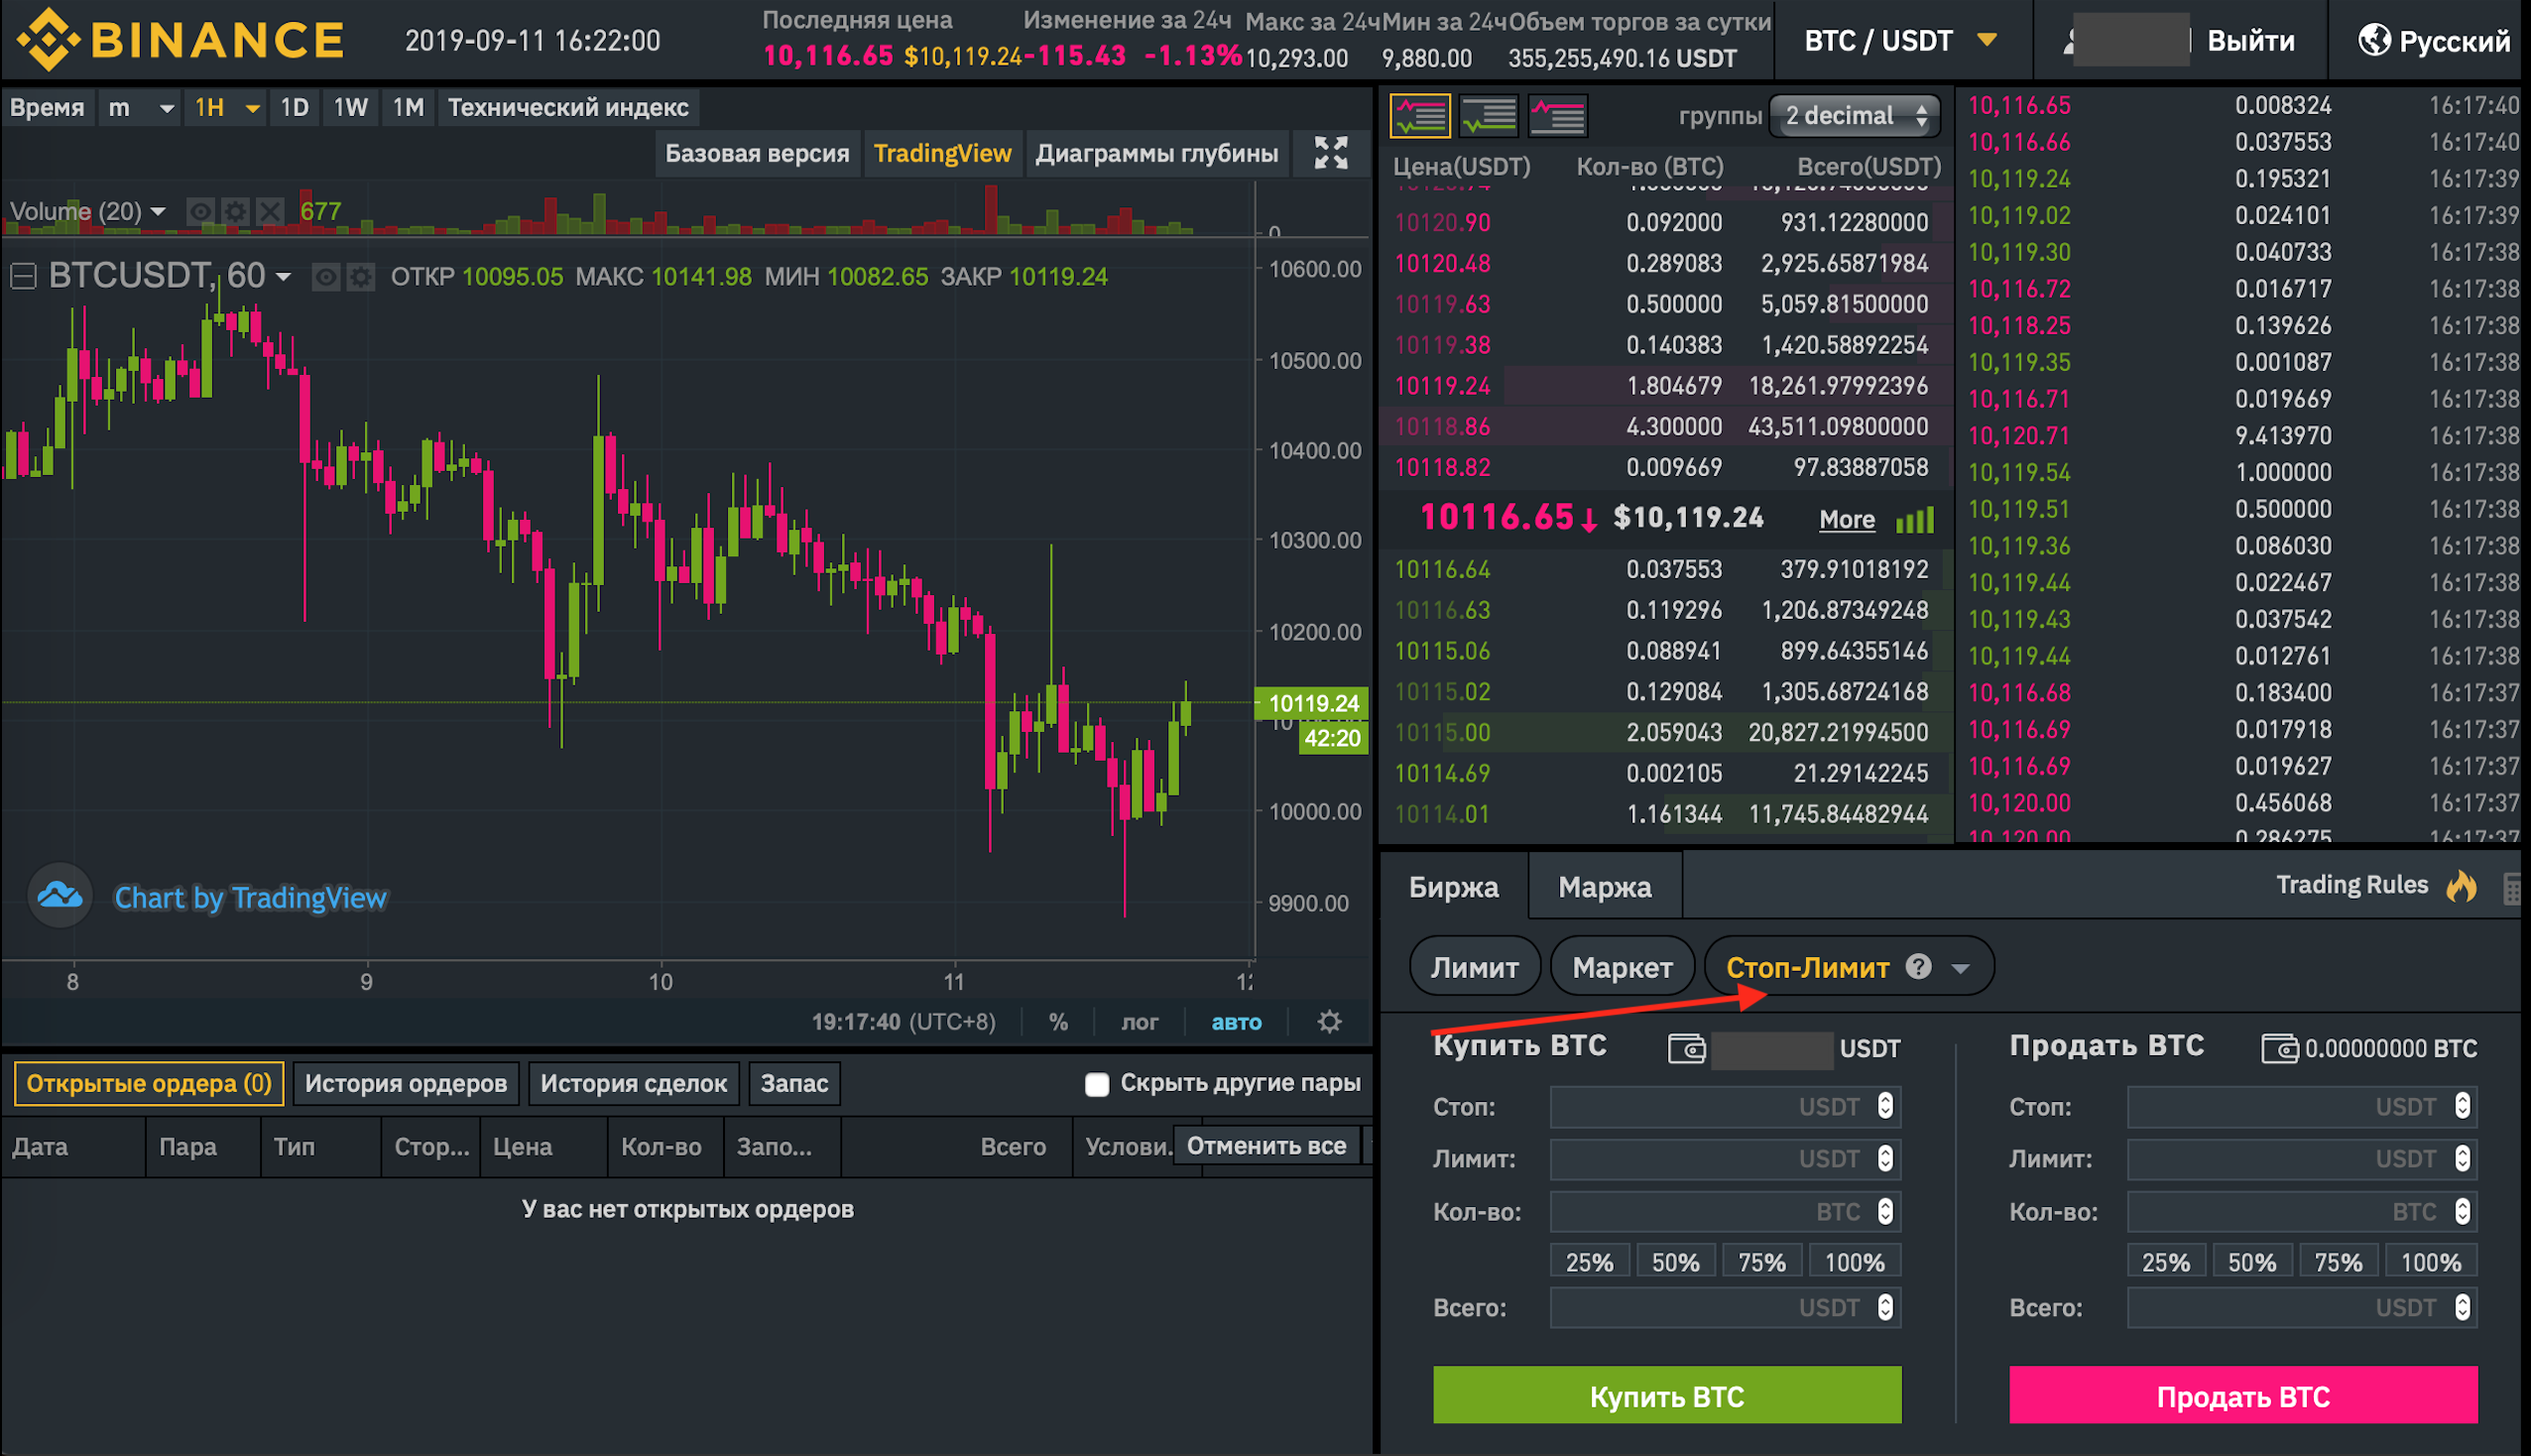This screenshot has height=1456, width=2531.
Task: Open BTCUSDT series settings gear
Action: click(x=360, y=276)
